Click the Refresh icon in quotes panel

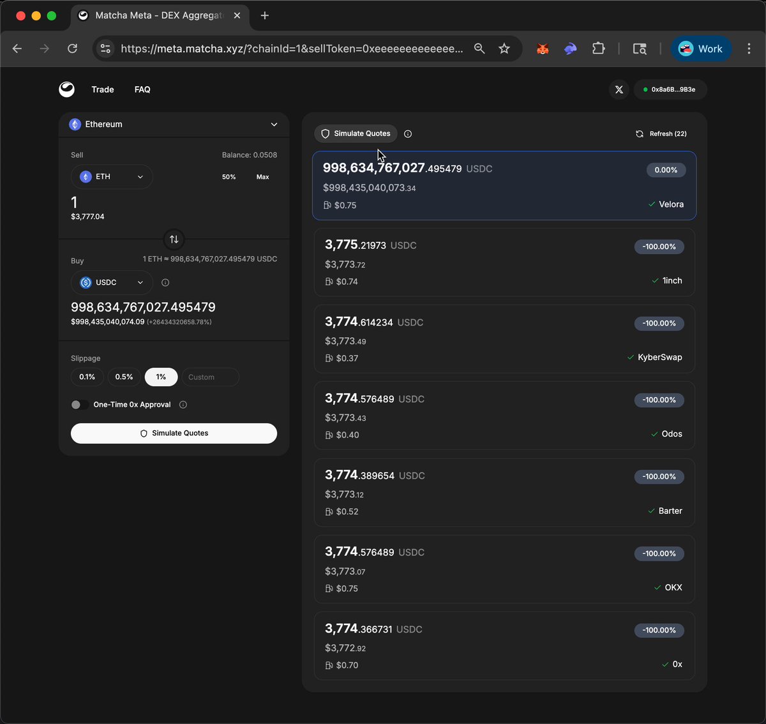point(640,133)
